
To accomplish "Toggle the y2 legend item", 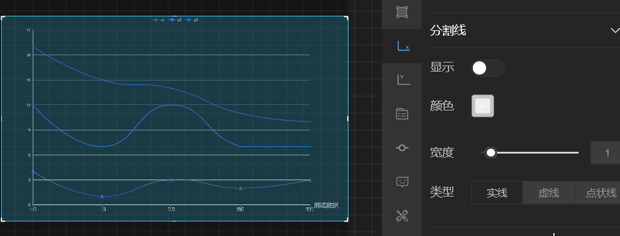I will coord(175,20).
